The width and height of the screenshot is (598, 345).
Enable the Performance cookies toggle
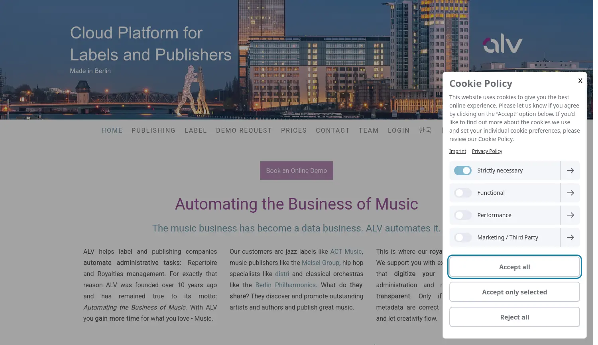[x=462, y=215]
